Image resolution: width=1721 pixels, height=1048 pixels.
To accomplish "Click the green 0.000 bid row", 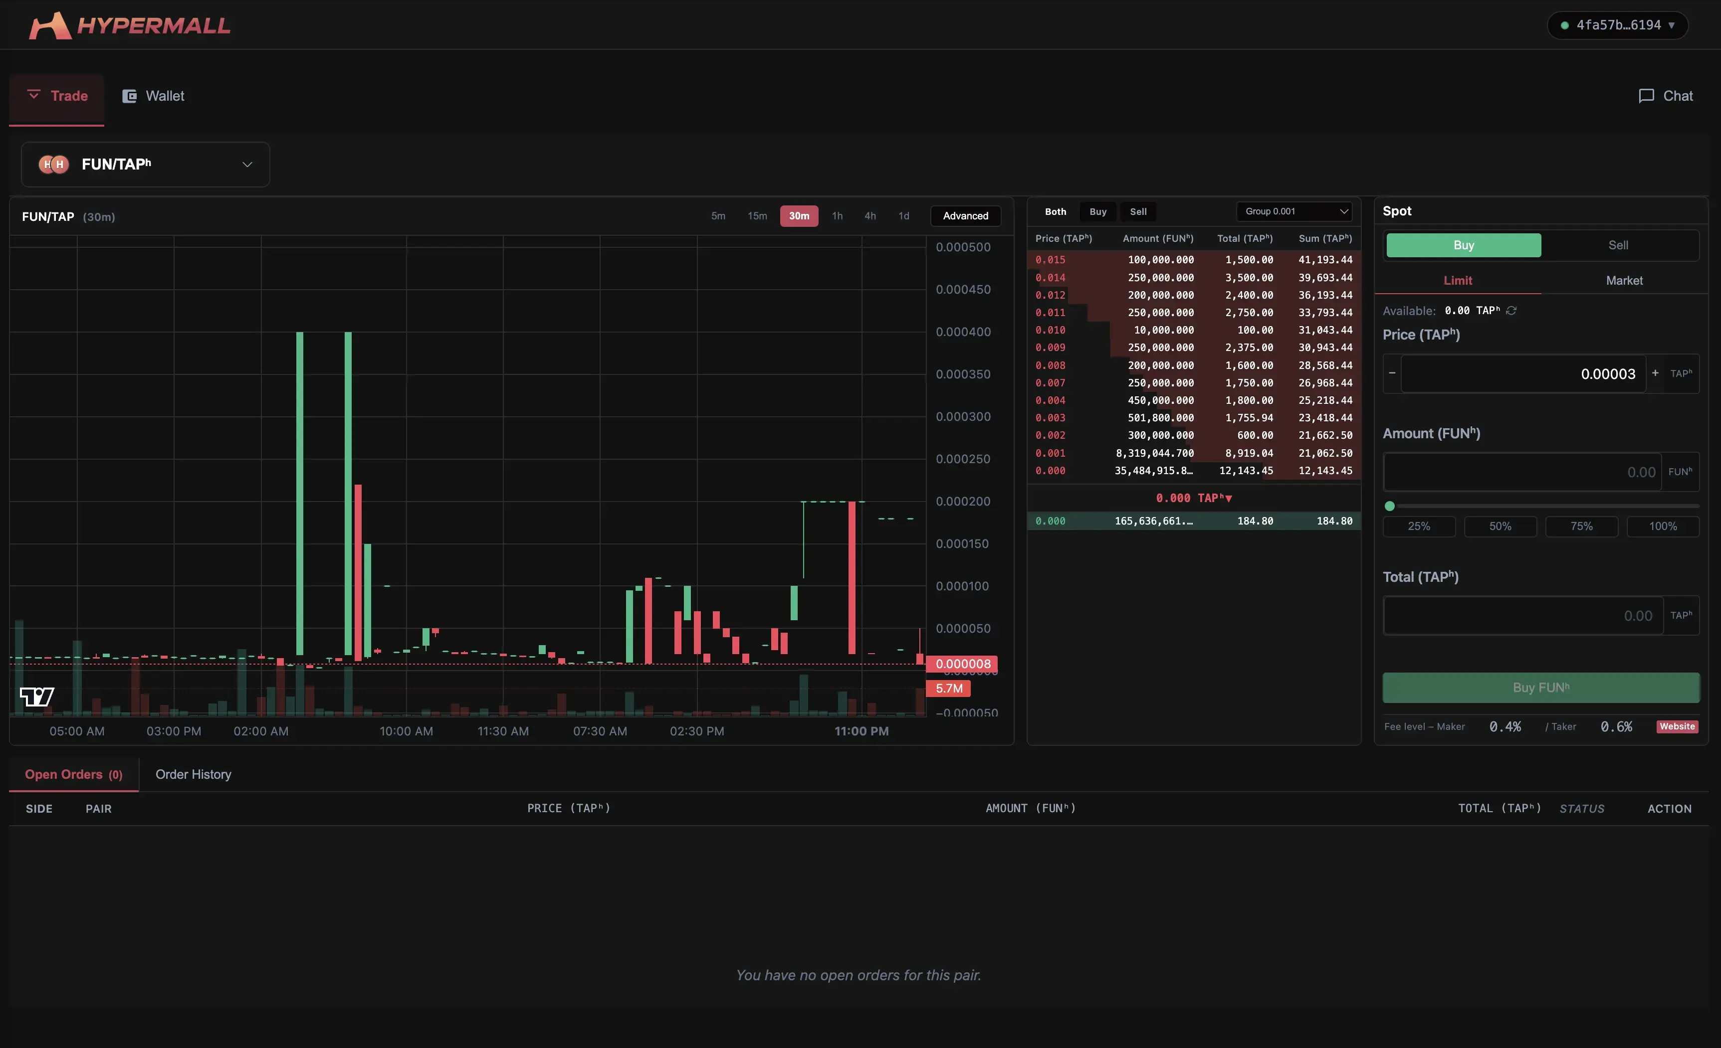I will (1193, 521).
